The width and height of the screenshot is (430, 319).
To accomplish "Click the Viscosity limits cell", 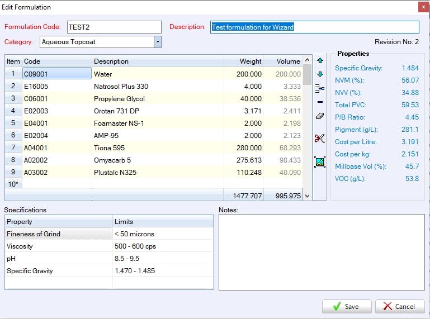I will click(x=163, y=246).
